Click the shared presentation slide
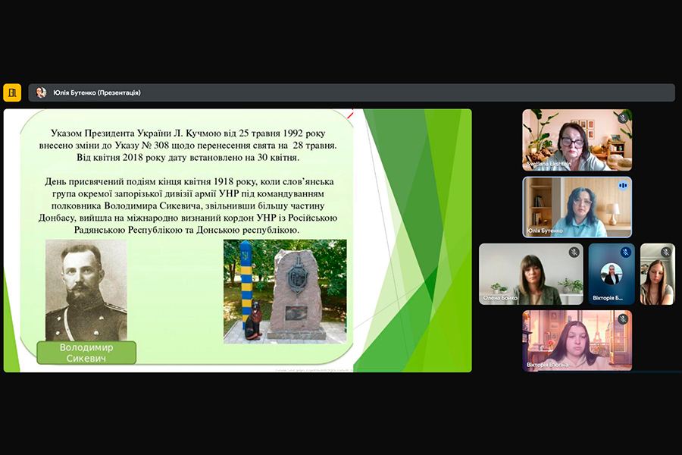This screenshot has width=682, height=455. pos(237,240)
